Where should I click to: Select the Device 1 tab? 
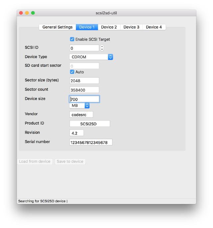(x=87, y=27)
